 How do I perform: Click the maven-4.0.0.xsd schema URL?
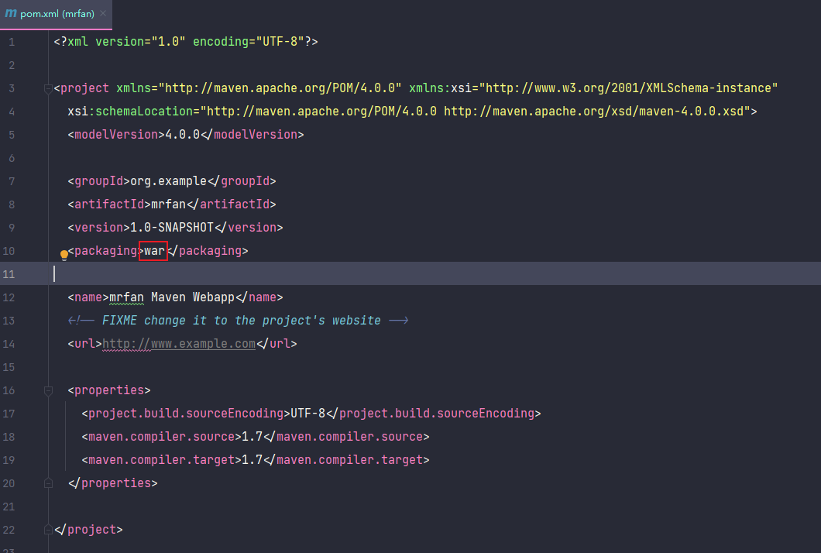(x=594, y=112)
